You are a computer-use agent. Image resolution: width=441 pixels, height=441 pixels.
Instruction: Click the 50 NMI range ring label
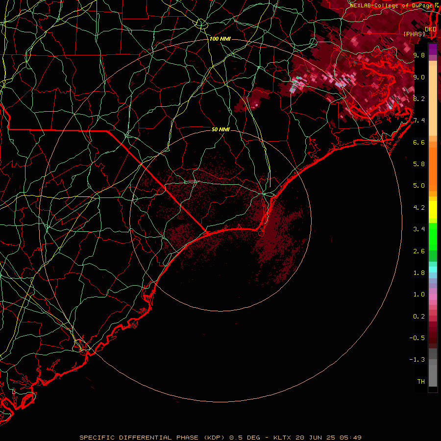pyautogui.click(x=221, y=129)
